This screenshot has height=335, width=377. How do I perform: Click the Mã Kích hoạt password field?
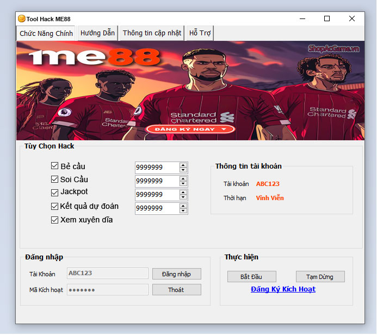108,289
